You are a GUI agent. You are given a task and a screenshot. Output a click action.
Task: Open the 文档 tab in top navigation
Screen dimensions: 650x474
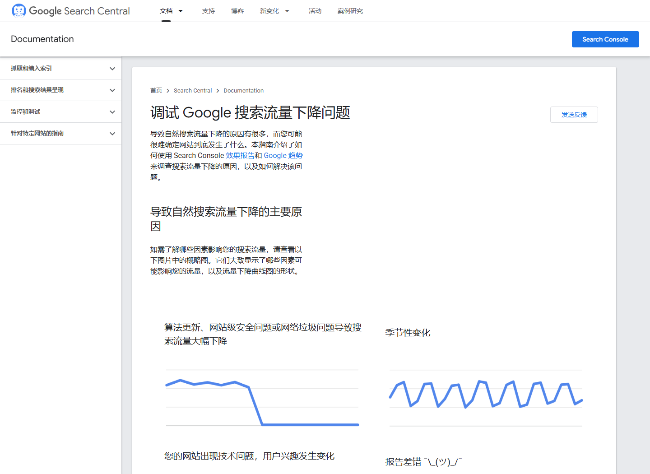tap(166, 11)
